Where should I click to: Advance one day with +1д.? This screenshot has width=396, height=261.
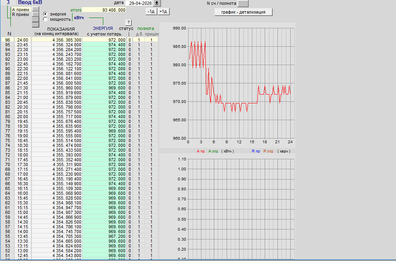[163, 12]
